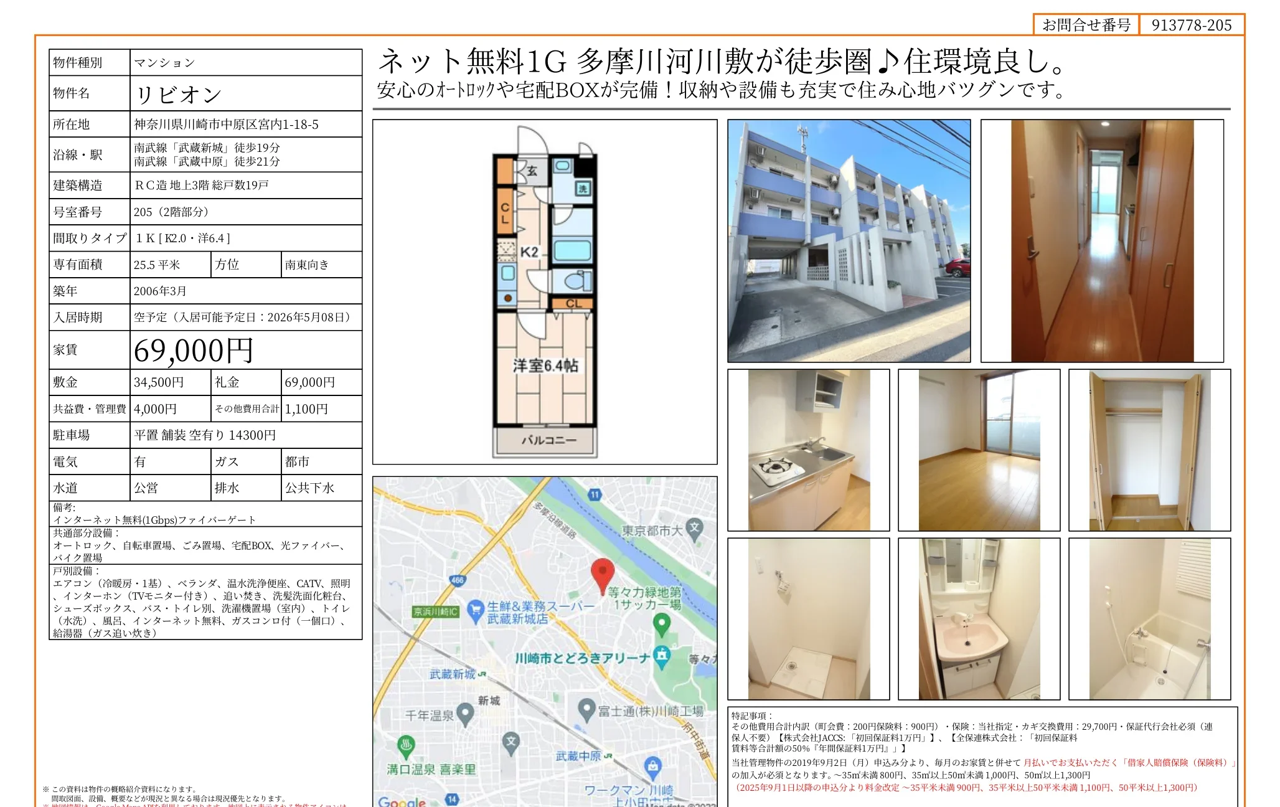This screenshot has height=807, width=1280.
Task: Click the inquiry number 913778-205
Action: tap(1191, 26)
